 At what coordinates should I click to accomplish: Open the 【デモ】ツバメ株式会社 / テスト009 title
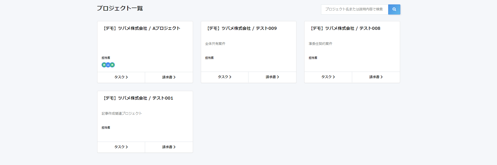pos(241,28)
